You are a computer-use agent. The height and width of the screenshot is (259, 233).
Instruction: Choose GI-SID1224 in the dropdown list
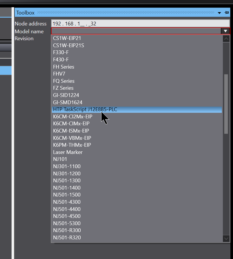coord(137,95)
